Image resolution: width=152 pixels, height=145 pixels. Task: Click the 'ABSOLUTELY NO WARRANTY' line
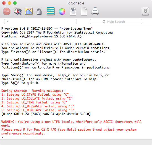click(53, 44)
